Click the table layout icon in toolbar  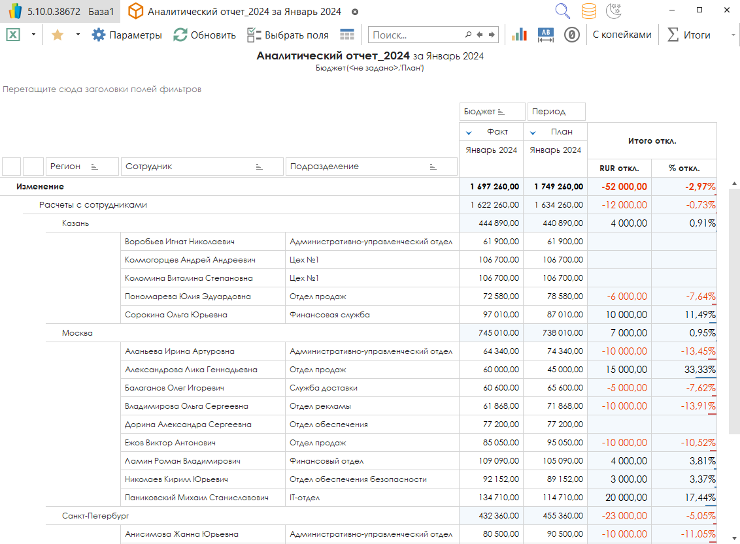[347, 35]
